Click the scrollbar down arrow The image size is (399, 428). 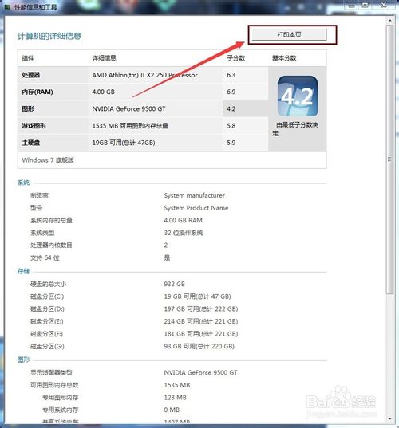tap(390, 418)
